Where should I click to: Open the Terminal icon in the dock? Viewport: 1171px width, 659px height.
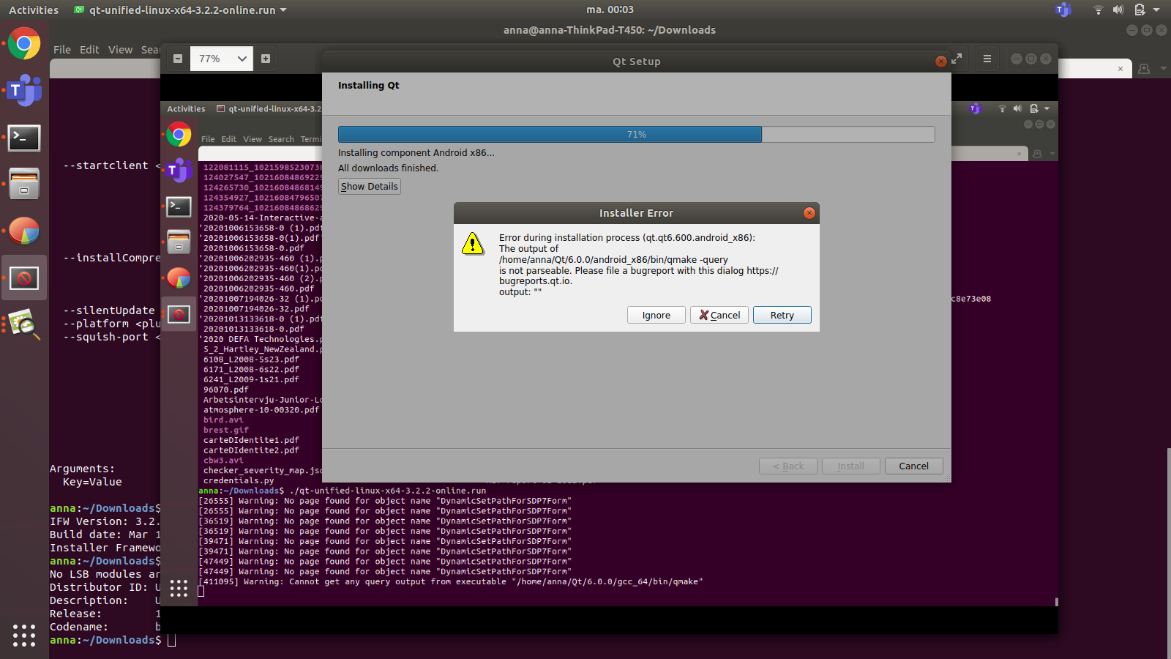click(24, 138)
